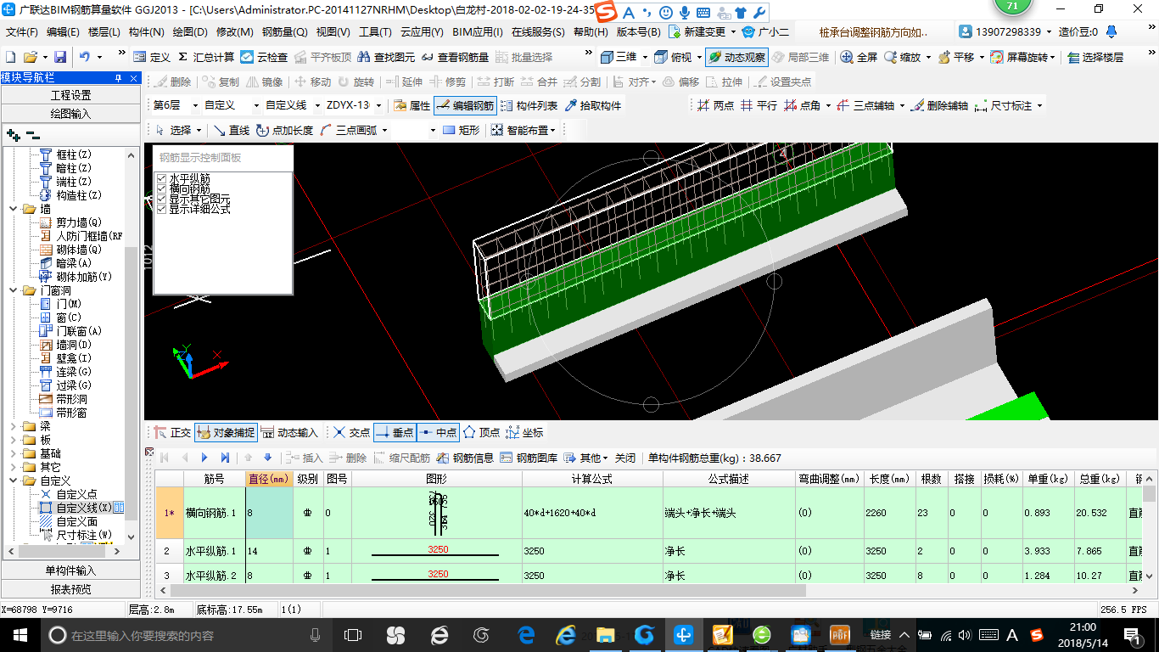Open 构件列表 component list

529,105
